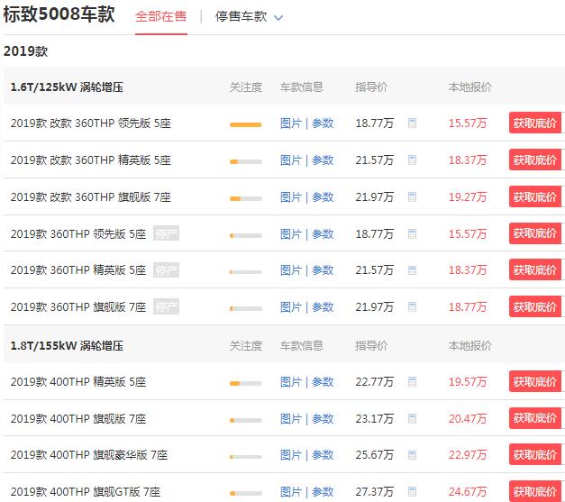The height and width of the screenshot is (502, 565).
Task: Click the 标致5008车款 page title
Action: [59, 14]
